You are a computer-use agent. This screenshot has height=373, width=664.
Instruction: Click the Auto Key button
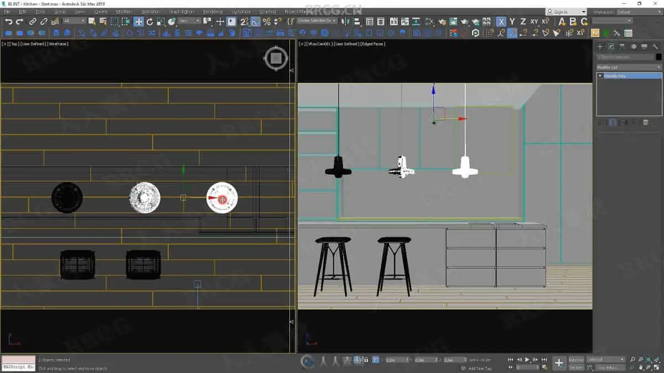coord(576,360)
